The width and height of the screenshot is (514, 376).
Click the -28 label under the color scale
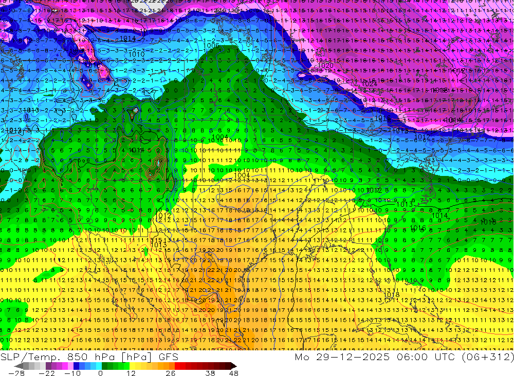(x=16, y=373)
